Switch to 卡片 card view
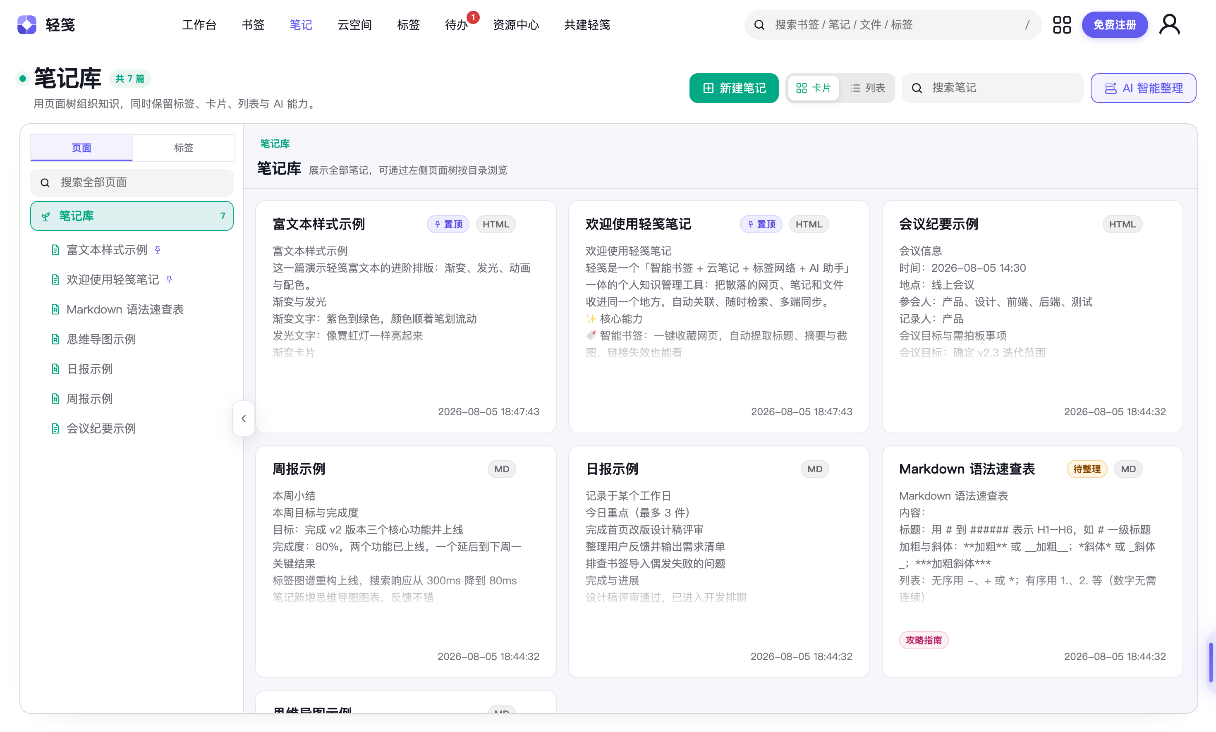The height and width of the screenshot is (732, 1216). point(814,88)
